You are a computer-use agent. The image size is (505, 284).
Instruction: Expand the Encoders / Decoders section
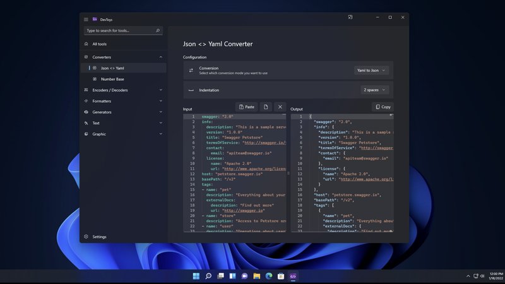tap(160, 90)
